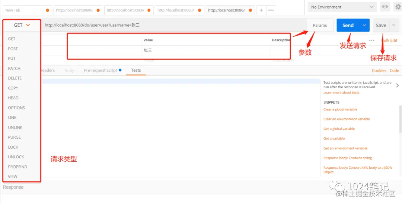Screen dimensions: 402x204
Task: Insert Clear an environment variable snippet
Action: pos(347,119)
